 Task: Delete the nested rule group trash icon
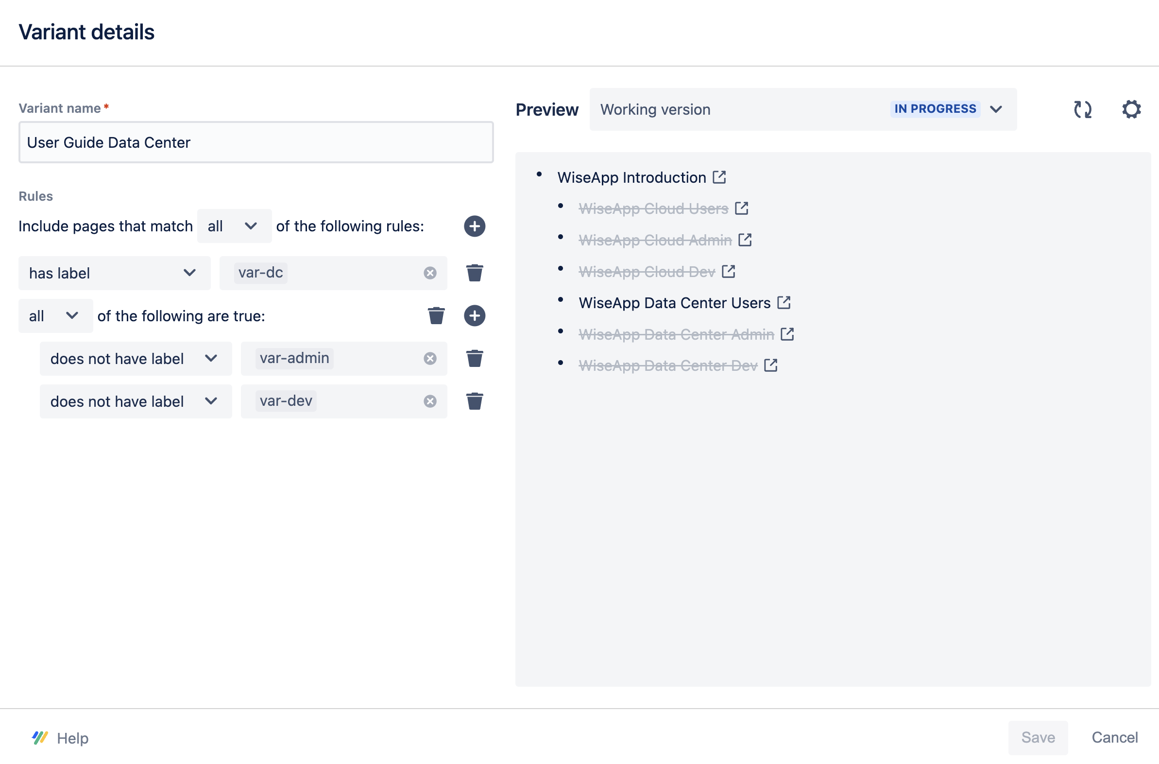tap(436, 316)
